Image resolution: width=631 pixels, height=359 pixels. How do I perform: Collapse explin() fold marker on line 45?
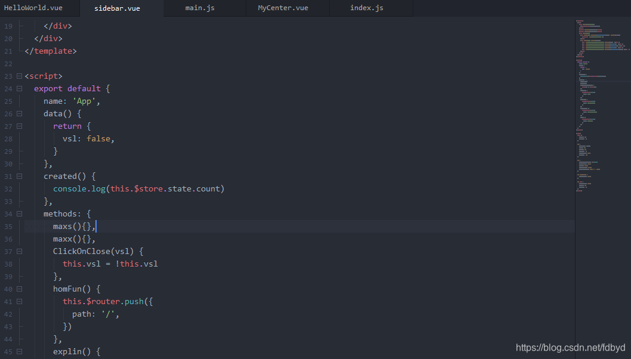tap(19, 352)
